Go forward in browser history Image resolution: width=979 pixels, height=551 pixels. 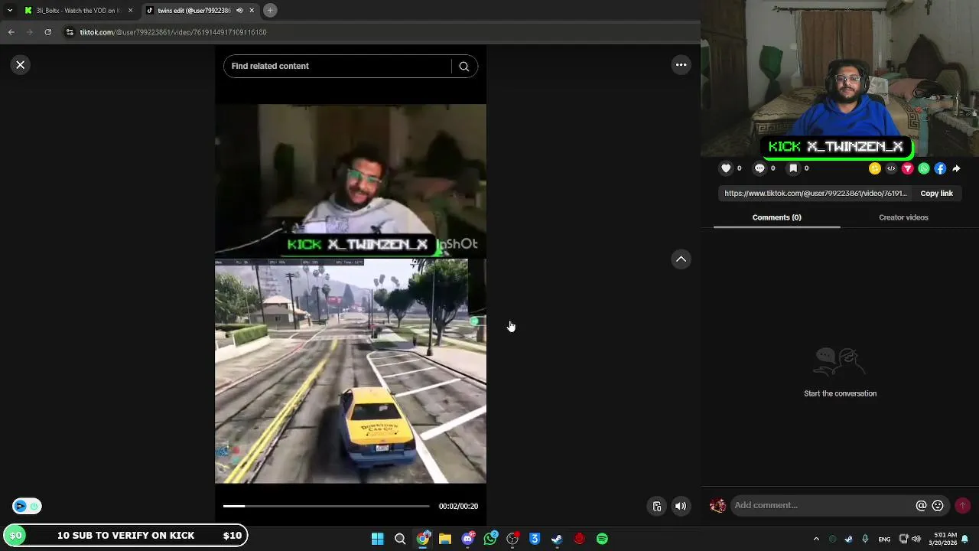[x=30, y=32]
